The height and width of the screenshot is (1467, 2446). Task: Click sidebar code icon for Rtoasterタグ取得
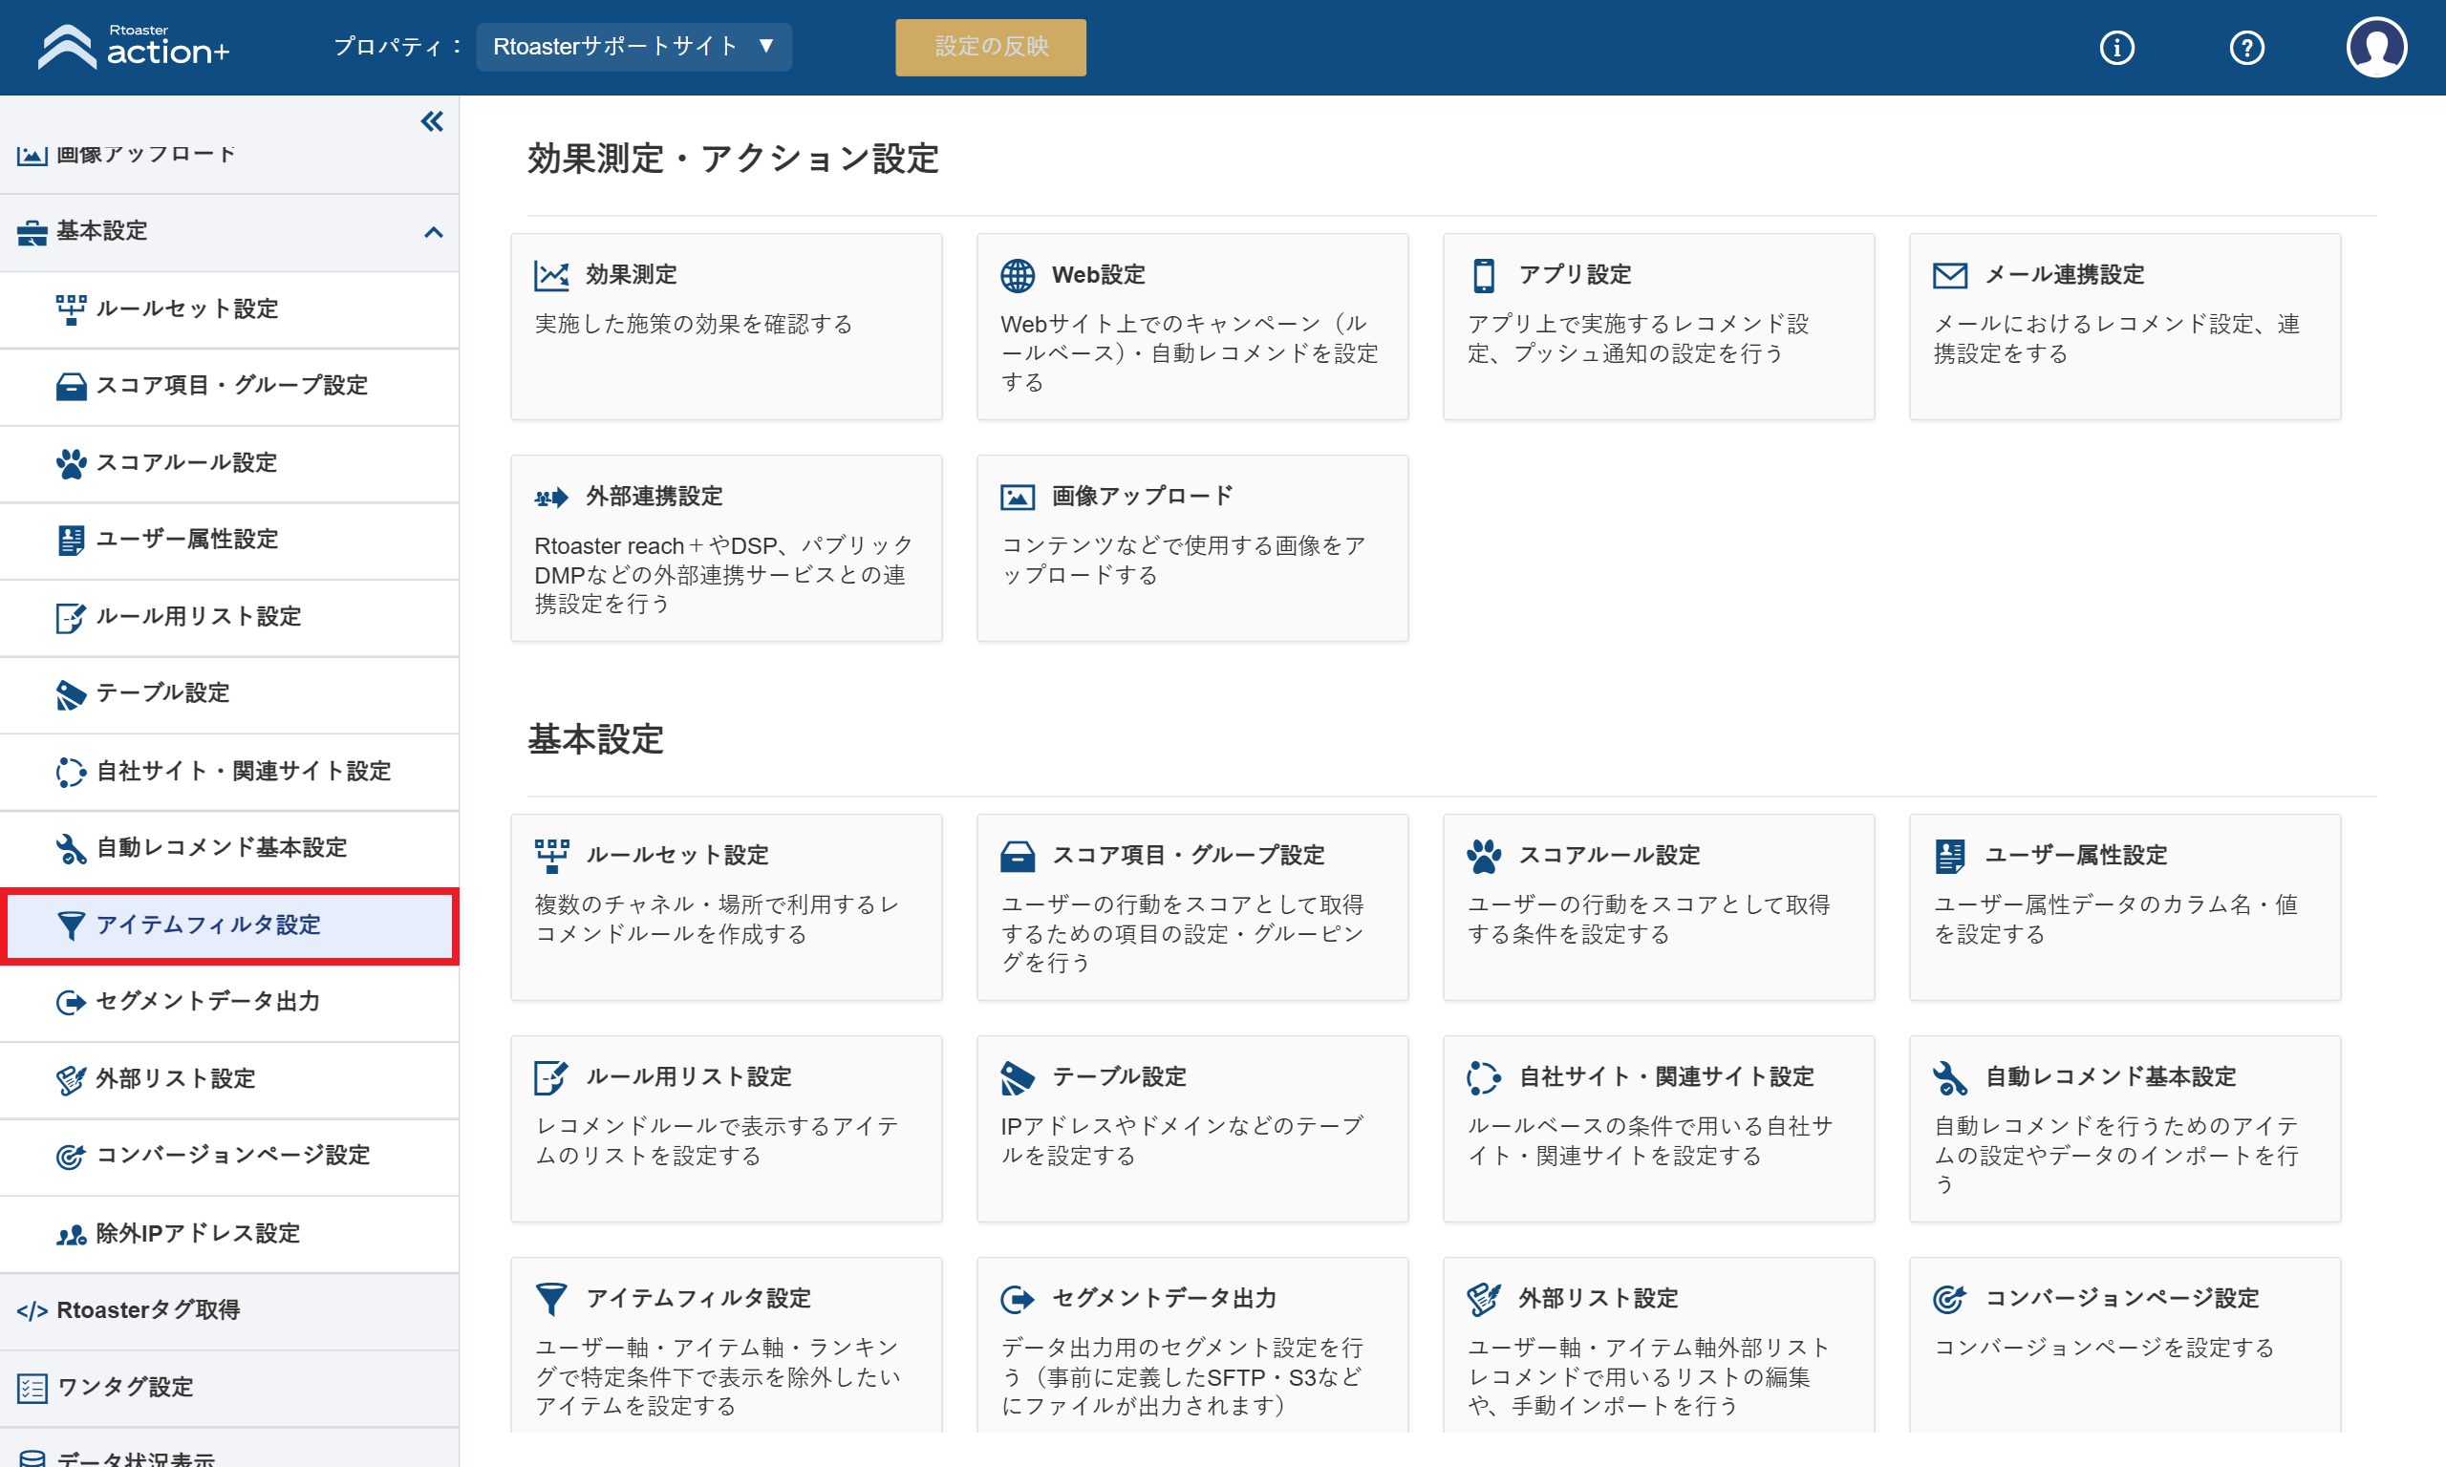32,1311
